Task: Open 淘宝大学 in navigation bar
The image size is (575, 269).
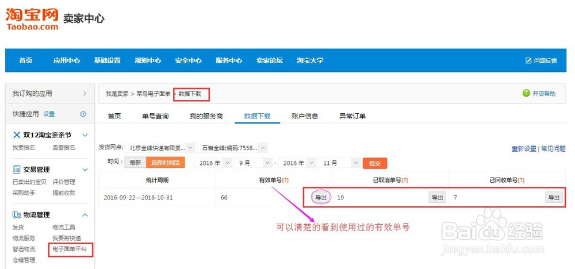Action: click(310, 60)
